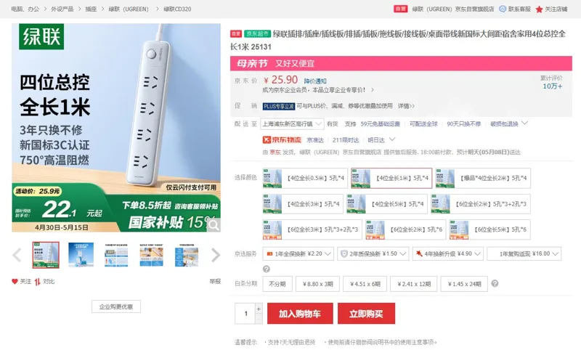Click 立即购买 button

tap(366, 314)
